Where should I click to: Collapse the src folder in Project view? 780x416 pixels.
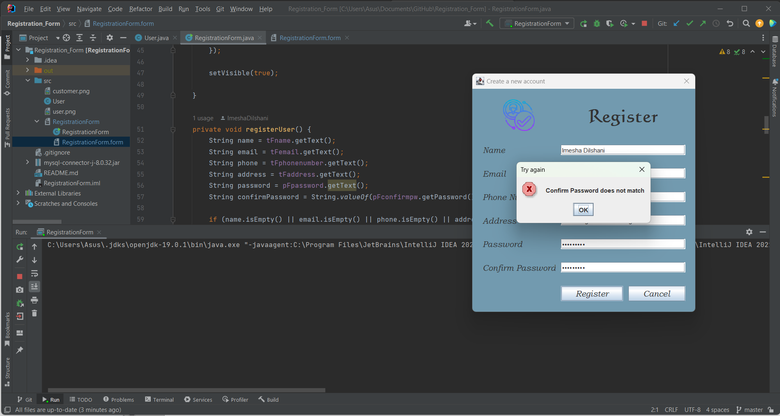tap(28, 81)
